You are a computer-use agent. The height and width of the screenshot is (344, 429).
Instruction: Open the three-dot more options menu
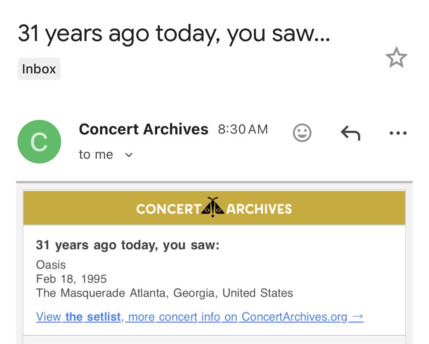click(398, 133)
